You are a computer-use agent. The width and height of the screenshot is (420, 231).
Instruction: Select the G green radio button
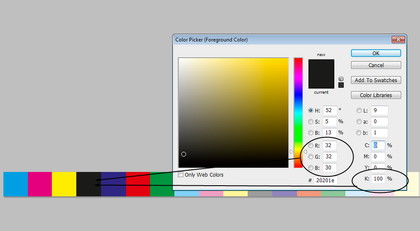tap(311, 157)
